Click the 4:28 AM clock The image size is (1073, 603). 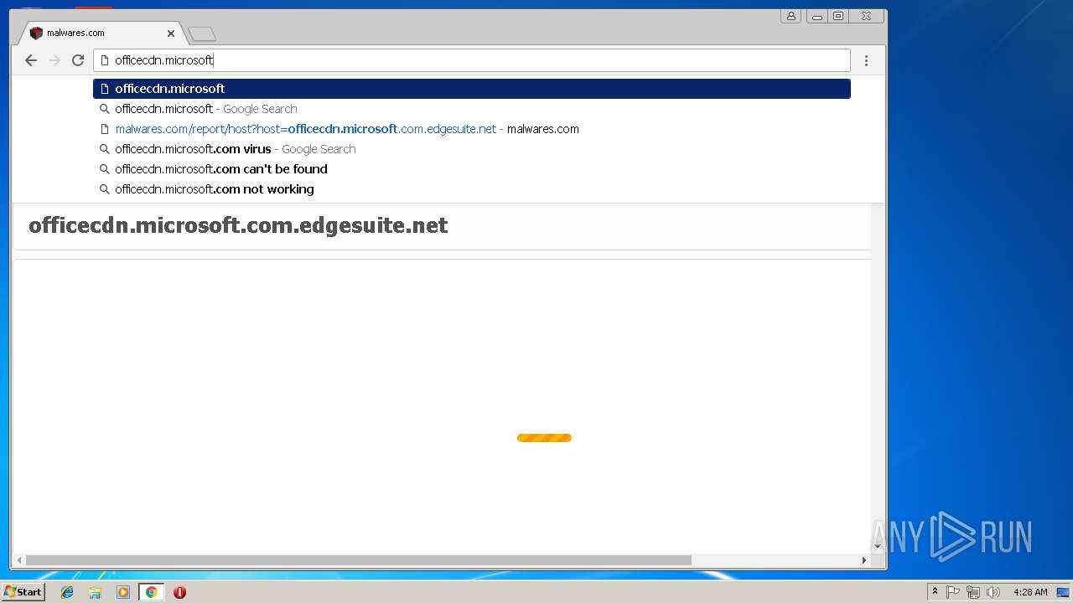(x=1030, y=592)
